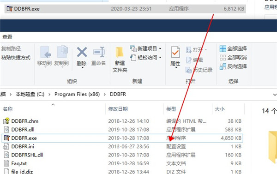The height and width of the screenshot is (174, 277).
Task: Select the Faq.txt file icon
Action: coord(6,163)
